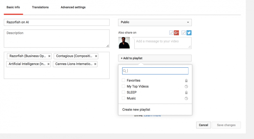Remove the Cannes Lions Internatio... tag
This screenshot has height=139, width=254.
[x=95, y=64]
